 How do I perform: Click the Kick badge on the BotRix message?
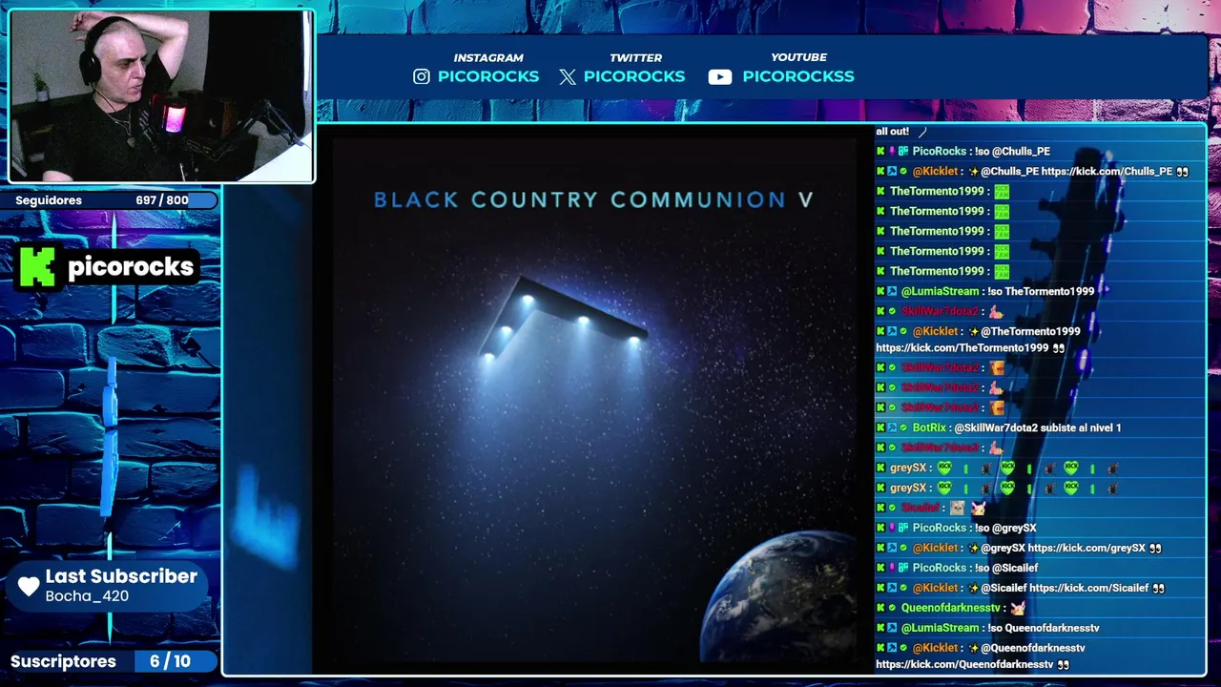coord(880,427)
